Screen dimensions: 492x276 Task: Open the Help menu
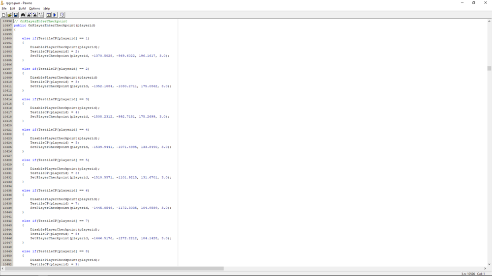click(x=47, y=8)
